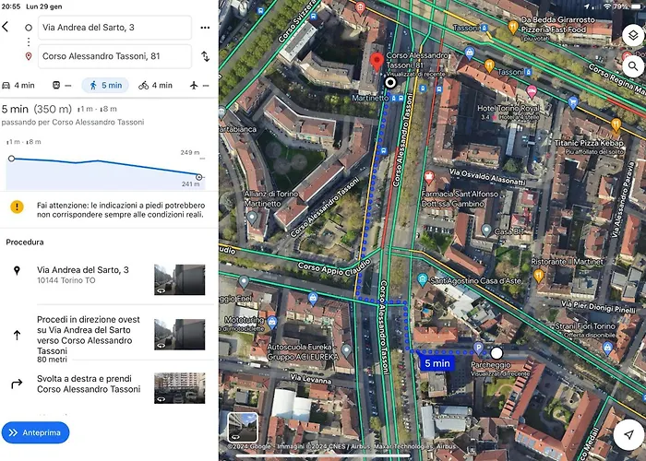Edit the Corso Alessandro Tassoni, 81 destination field
The width and height of the screenshot is (646, 461).
114,56
